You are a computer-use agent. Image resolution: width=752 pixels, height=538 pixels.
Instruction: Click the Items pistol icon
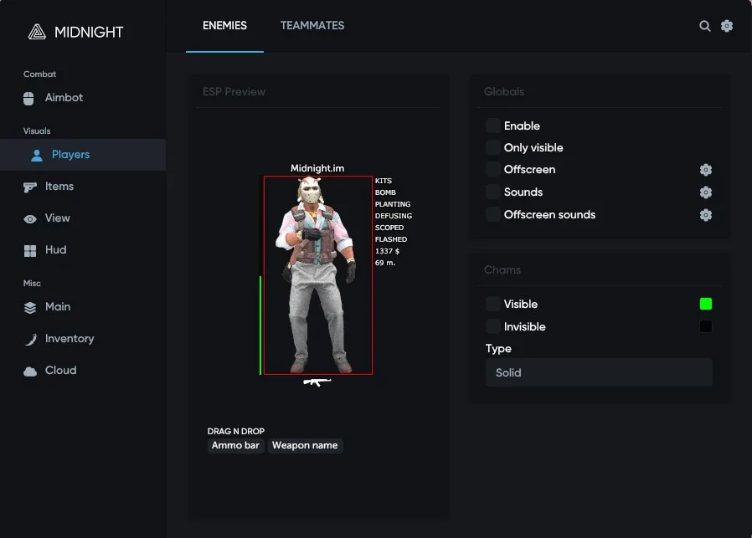(x=30, y=187)
